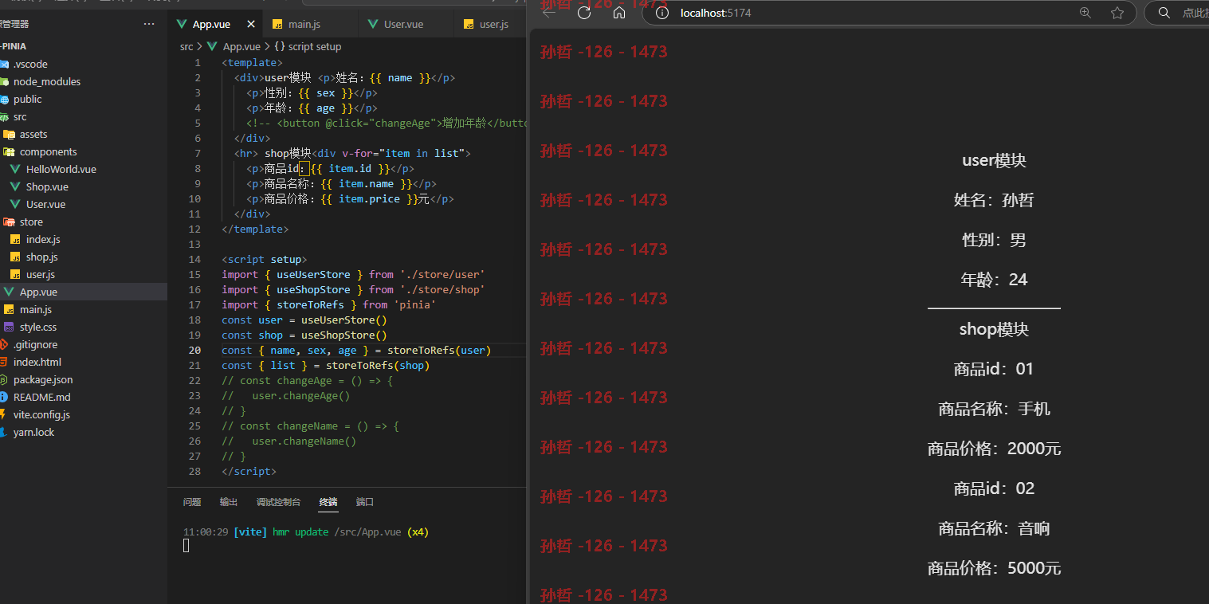Switch to the 问题 panel tab
This screenshot has height=604, width=1209.
click(x=192, y=502)
